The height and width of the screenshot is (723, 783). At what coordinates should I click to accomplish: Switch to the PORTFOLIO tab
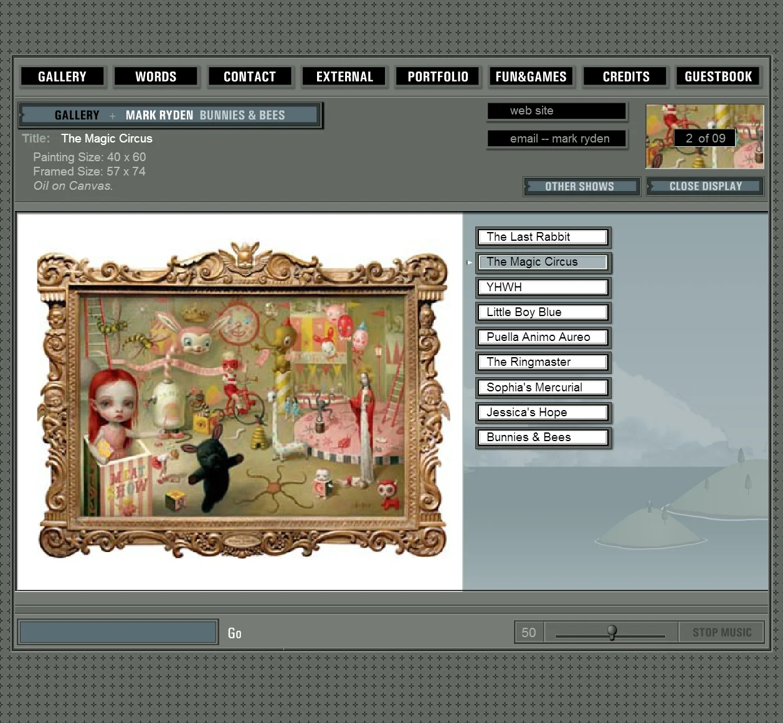pos(438,77)
